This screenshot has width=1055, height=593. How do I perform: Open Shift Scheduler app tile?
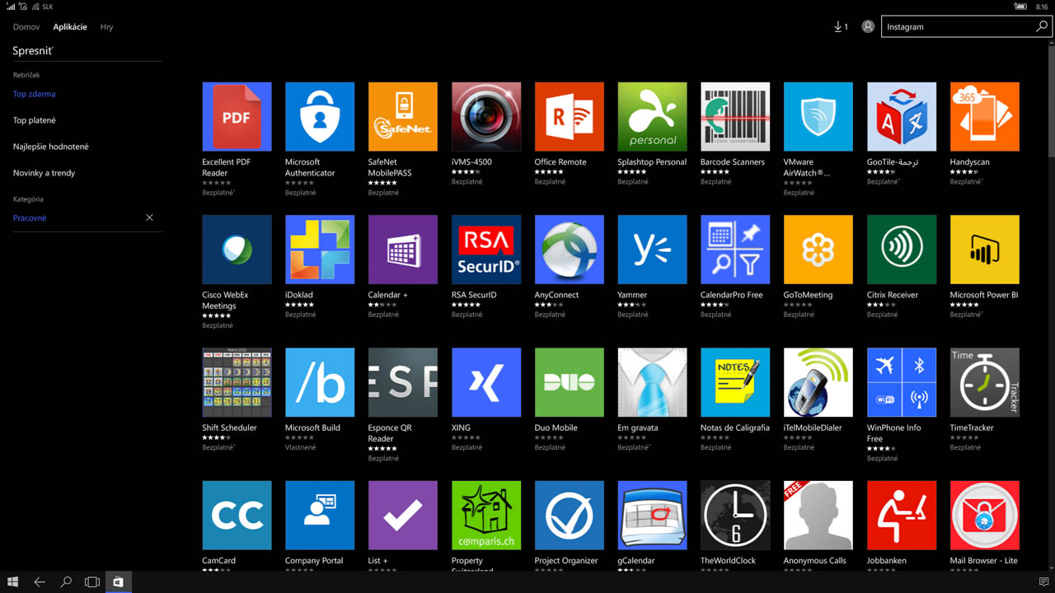pos(237,382)
